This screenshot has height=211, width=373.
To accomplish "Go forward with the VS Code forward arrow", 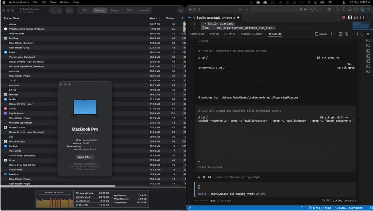I will [246, 9].
